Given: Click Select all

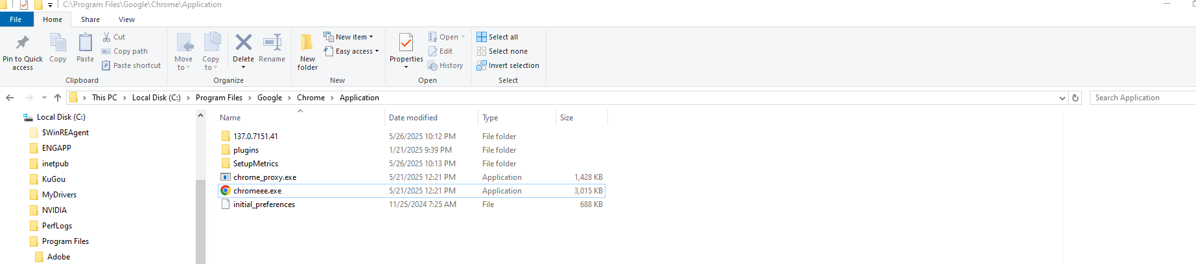Looking at the screenshot, I should [x=497, y=37].
